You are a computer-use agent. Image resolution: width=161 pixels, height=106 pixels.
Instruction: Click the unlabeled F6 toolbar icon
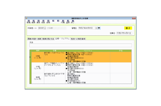click(x=53, y=21)
